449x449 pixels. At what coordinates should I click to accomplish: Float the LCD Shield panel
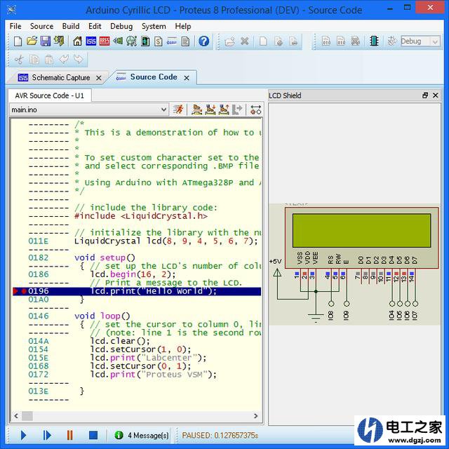(x=425, y=95)
